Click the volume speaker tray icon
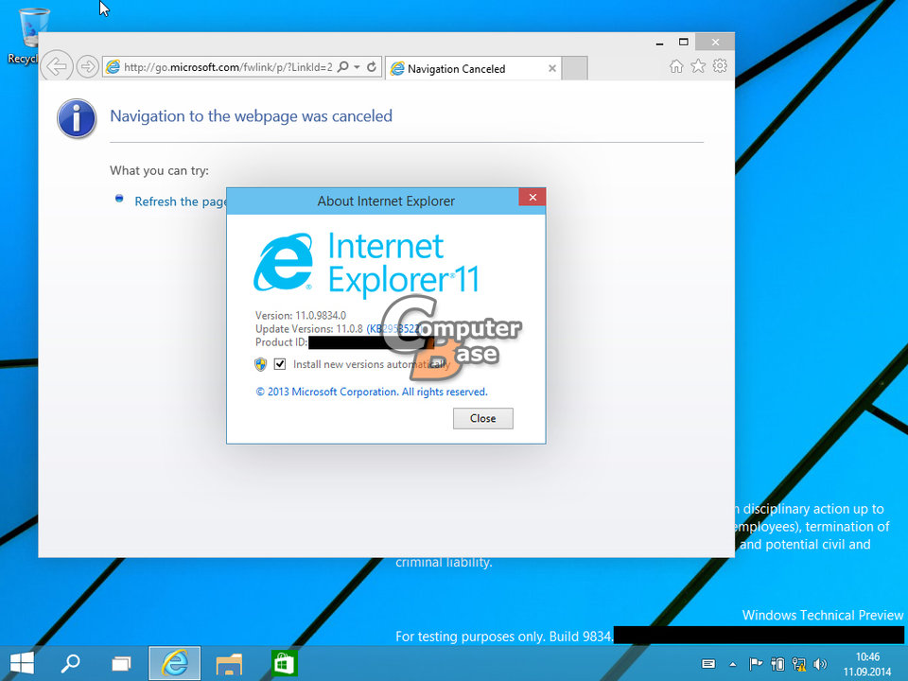The width and height of the screenshot is (908, 681). (x=819, y=664)
